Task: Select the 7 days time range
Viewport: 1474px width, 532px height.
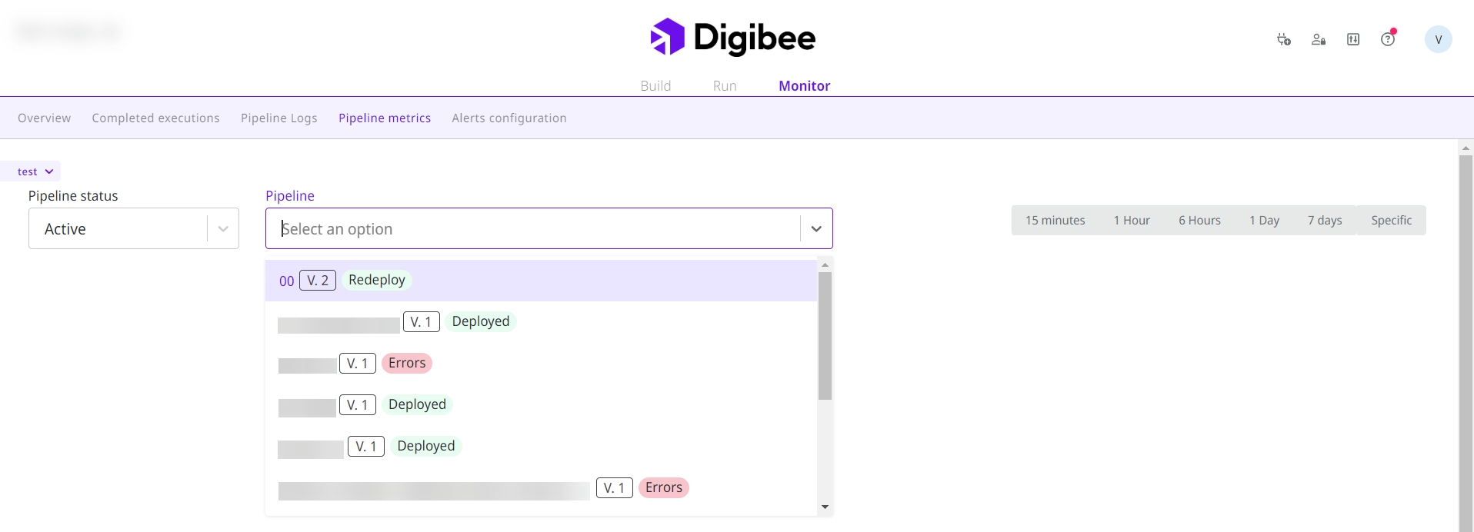Action: pyautogui.click(x=1324, y=221)
